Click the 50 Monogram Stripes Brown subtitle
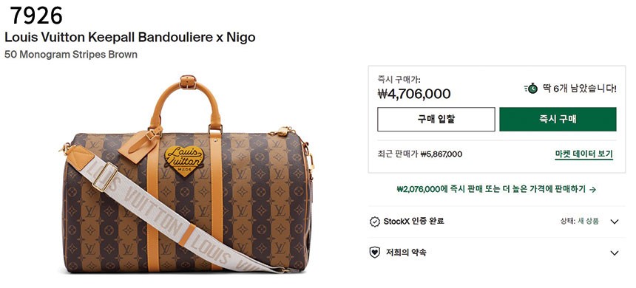 click(71, 55)
